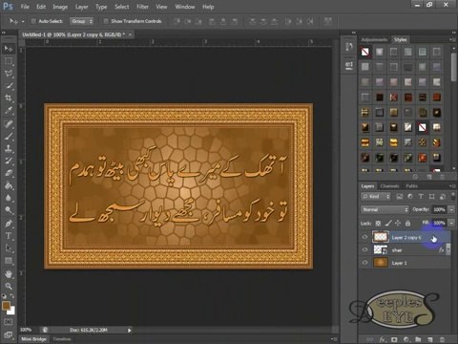
Task: Click the foreground color swatch
Action: pyautogui.click(x=6, y=306)
